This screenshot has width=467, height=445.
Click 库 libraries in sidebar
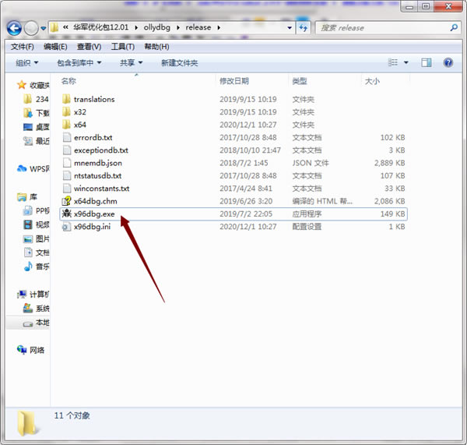point(33,197)
